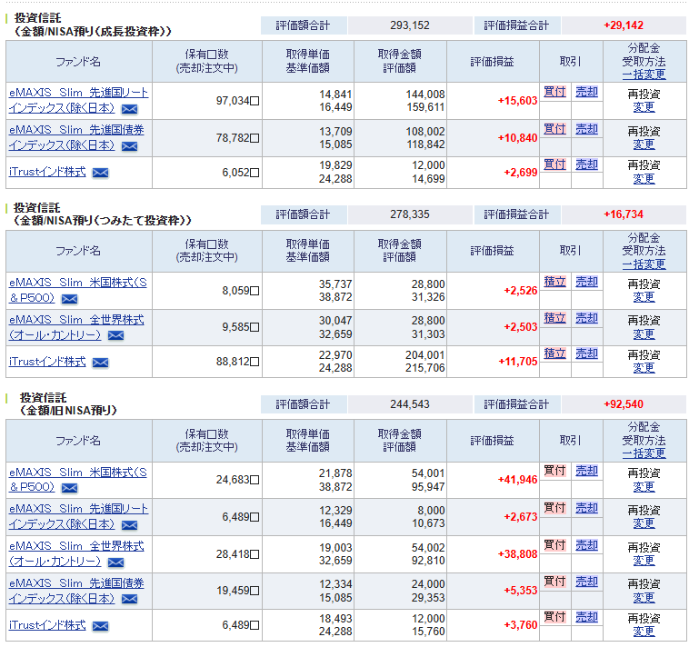Click mail icon beside 全世界株式 in 旧NISA
This screenshot has height=657, width=699.
pos(115,562)
